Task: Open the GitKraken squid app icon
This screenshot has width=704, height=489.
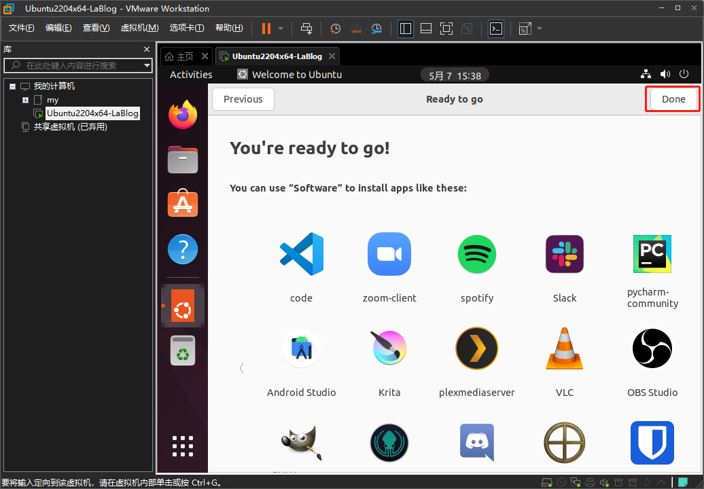Action: click(x=389, y=443)
